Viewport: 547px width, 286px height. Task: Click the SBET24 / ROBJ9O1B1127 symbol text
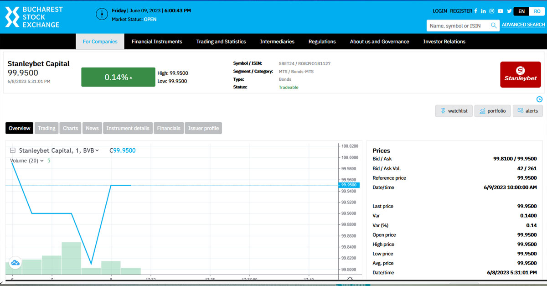[x=304, y=63]
